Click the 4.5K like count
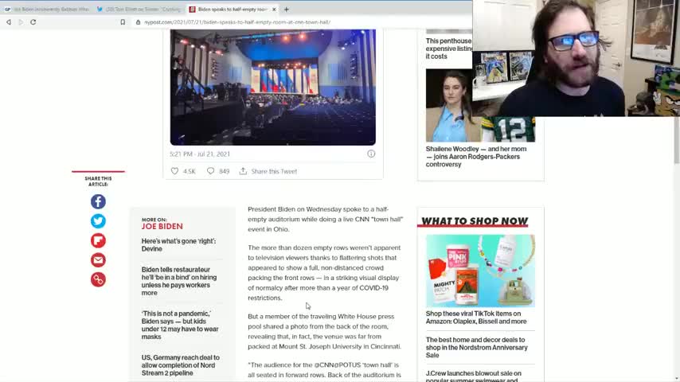Screen dimensions: 680x382 (x=189, y=171)
